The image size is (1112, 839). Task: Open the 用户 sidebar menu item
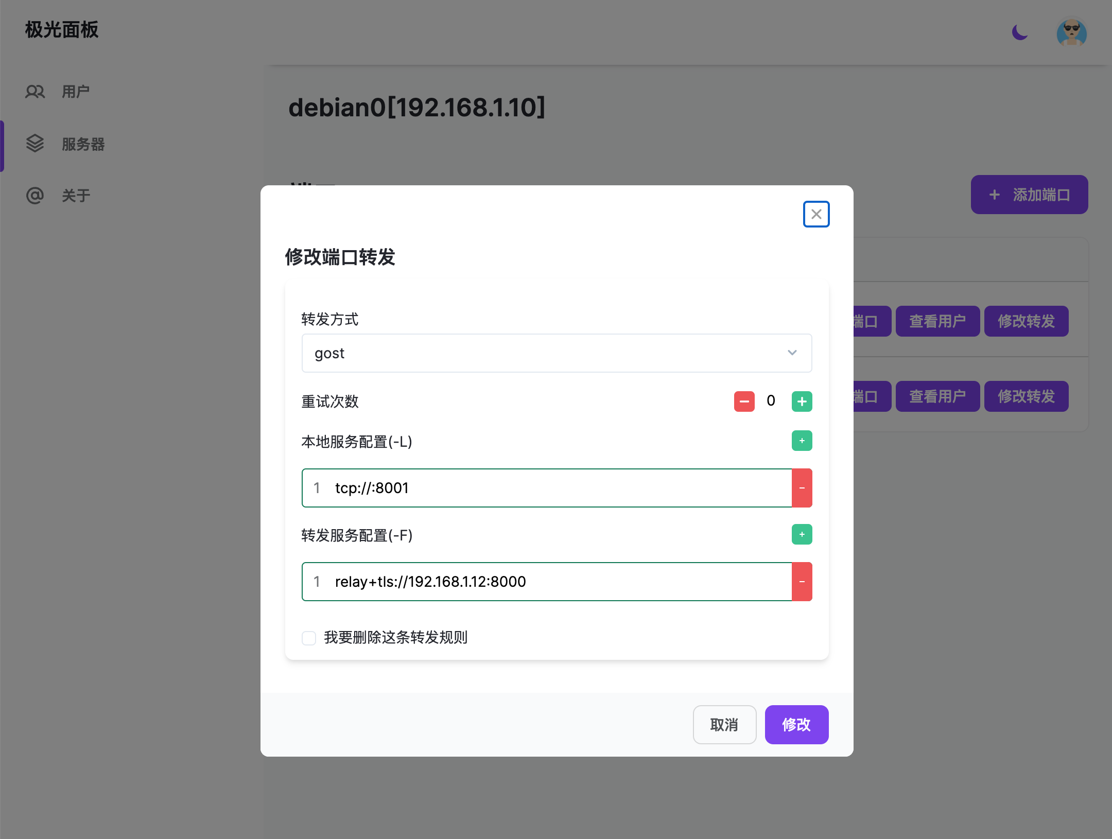(x=76, y=92)
